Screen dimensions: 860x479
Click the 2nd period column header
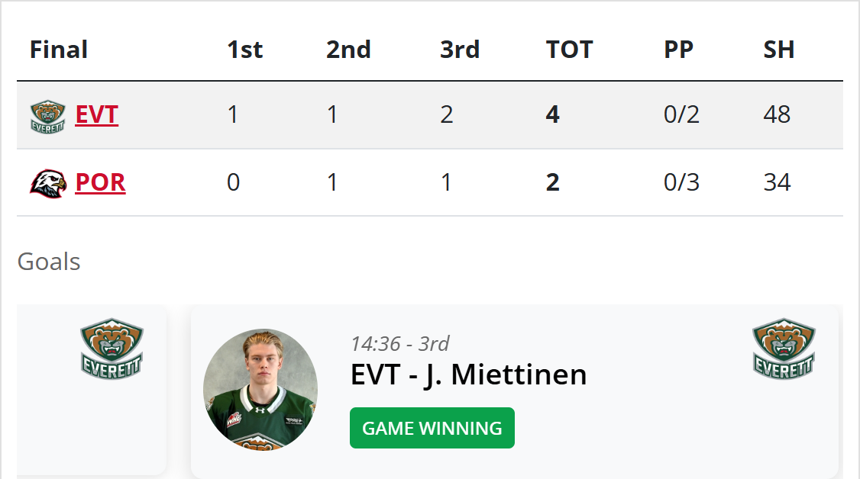[x=348, y=50]
